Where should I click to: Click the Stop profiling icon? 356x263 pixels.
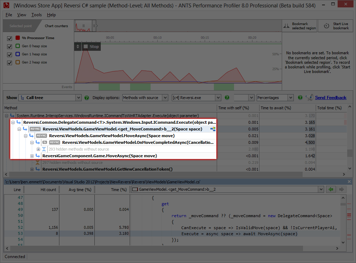(x=86, y=47)
